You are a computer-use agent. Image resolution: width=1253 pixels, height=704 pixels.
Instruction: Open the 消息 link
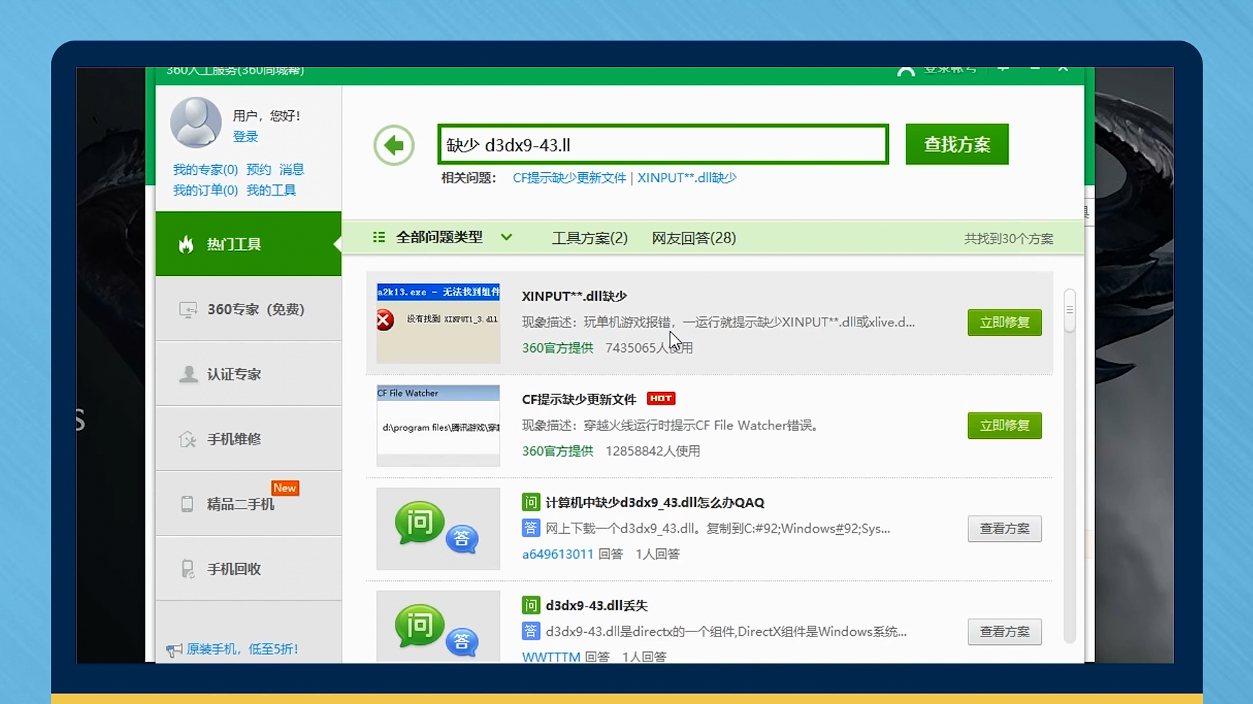tap(292, 169)
